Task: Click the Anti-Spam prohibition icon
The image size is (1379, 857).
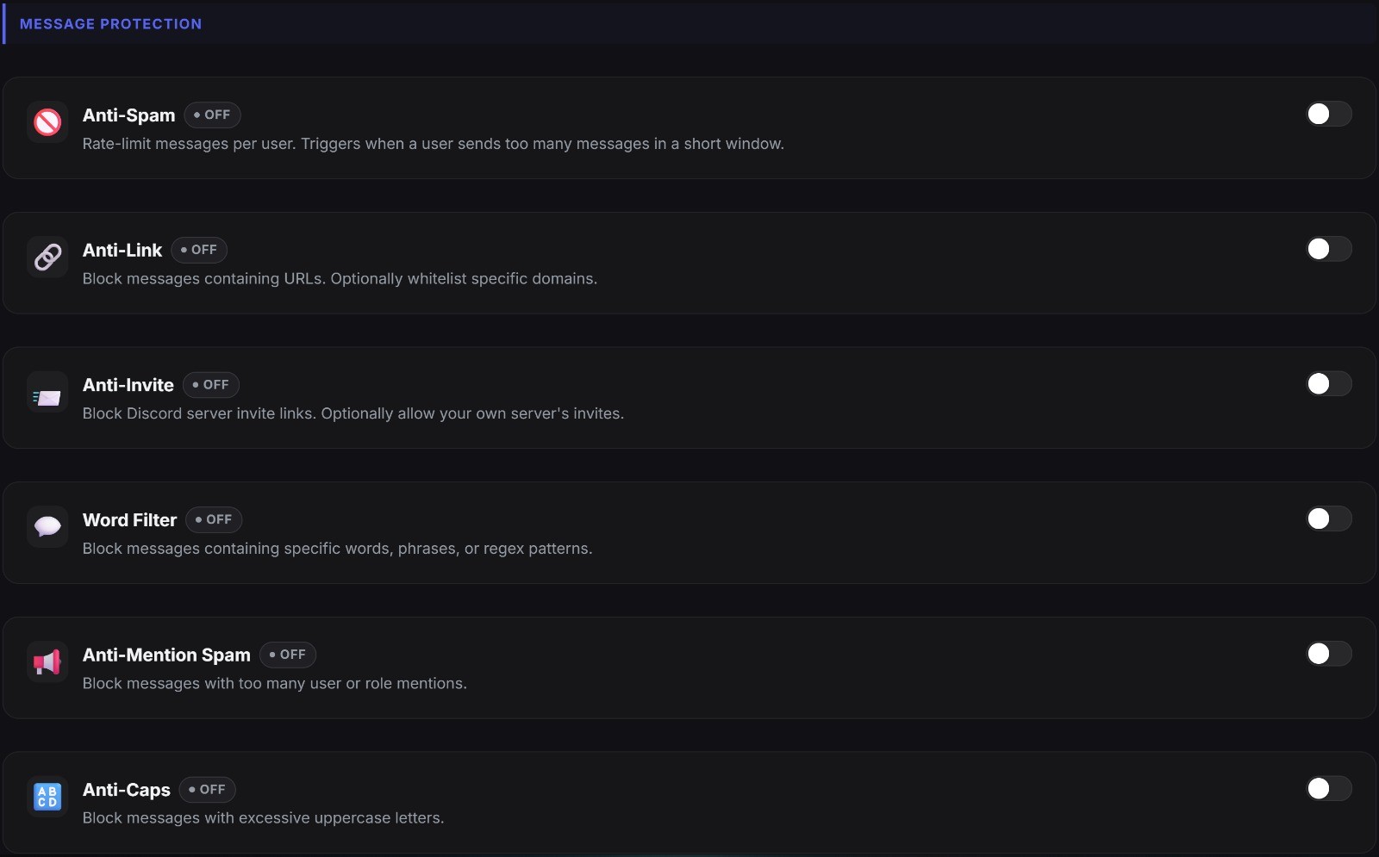Action: 47,122
